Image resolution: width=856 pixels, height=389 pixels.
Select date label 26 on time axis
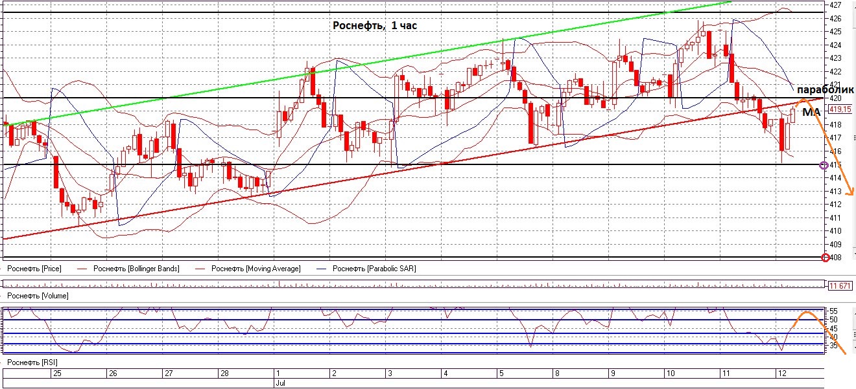click(x=112, y=374)
